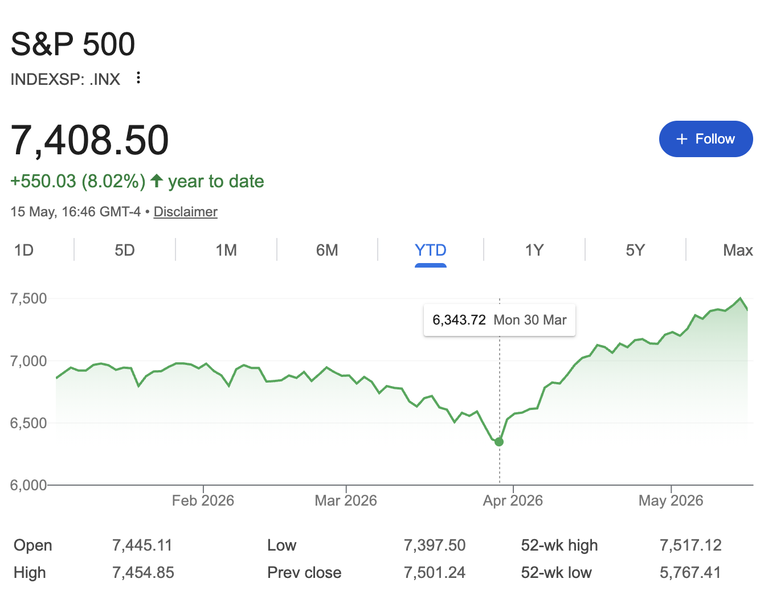
Task: Click the Open label
Action: coord(33,545)
